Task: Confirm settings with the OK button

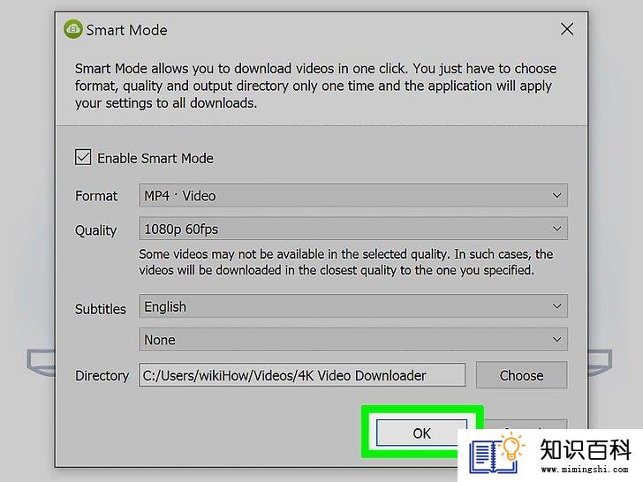Action: 421,433
